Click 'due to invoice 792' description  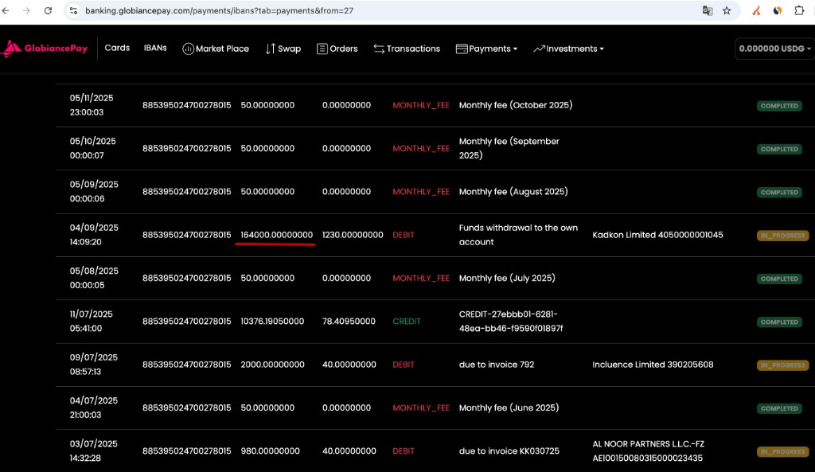[x=497, y=365]
